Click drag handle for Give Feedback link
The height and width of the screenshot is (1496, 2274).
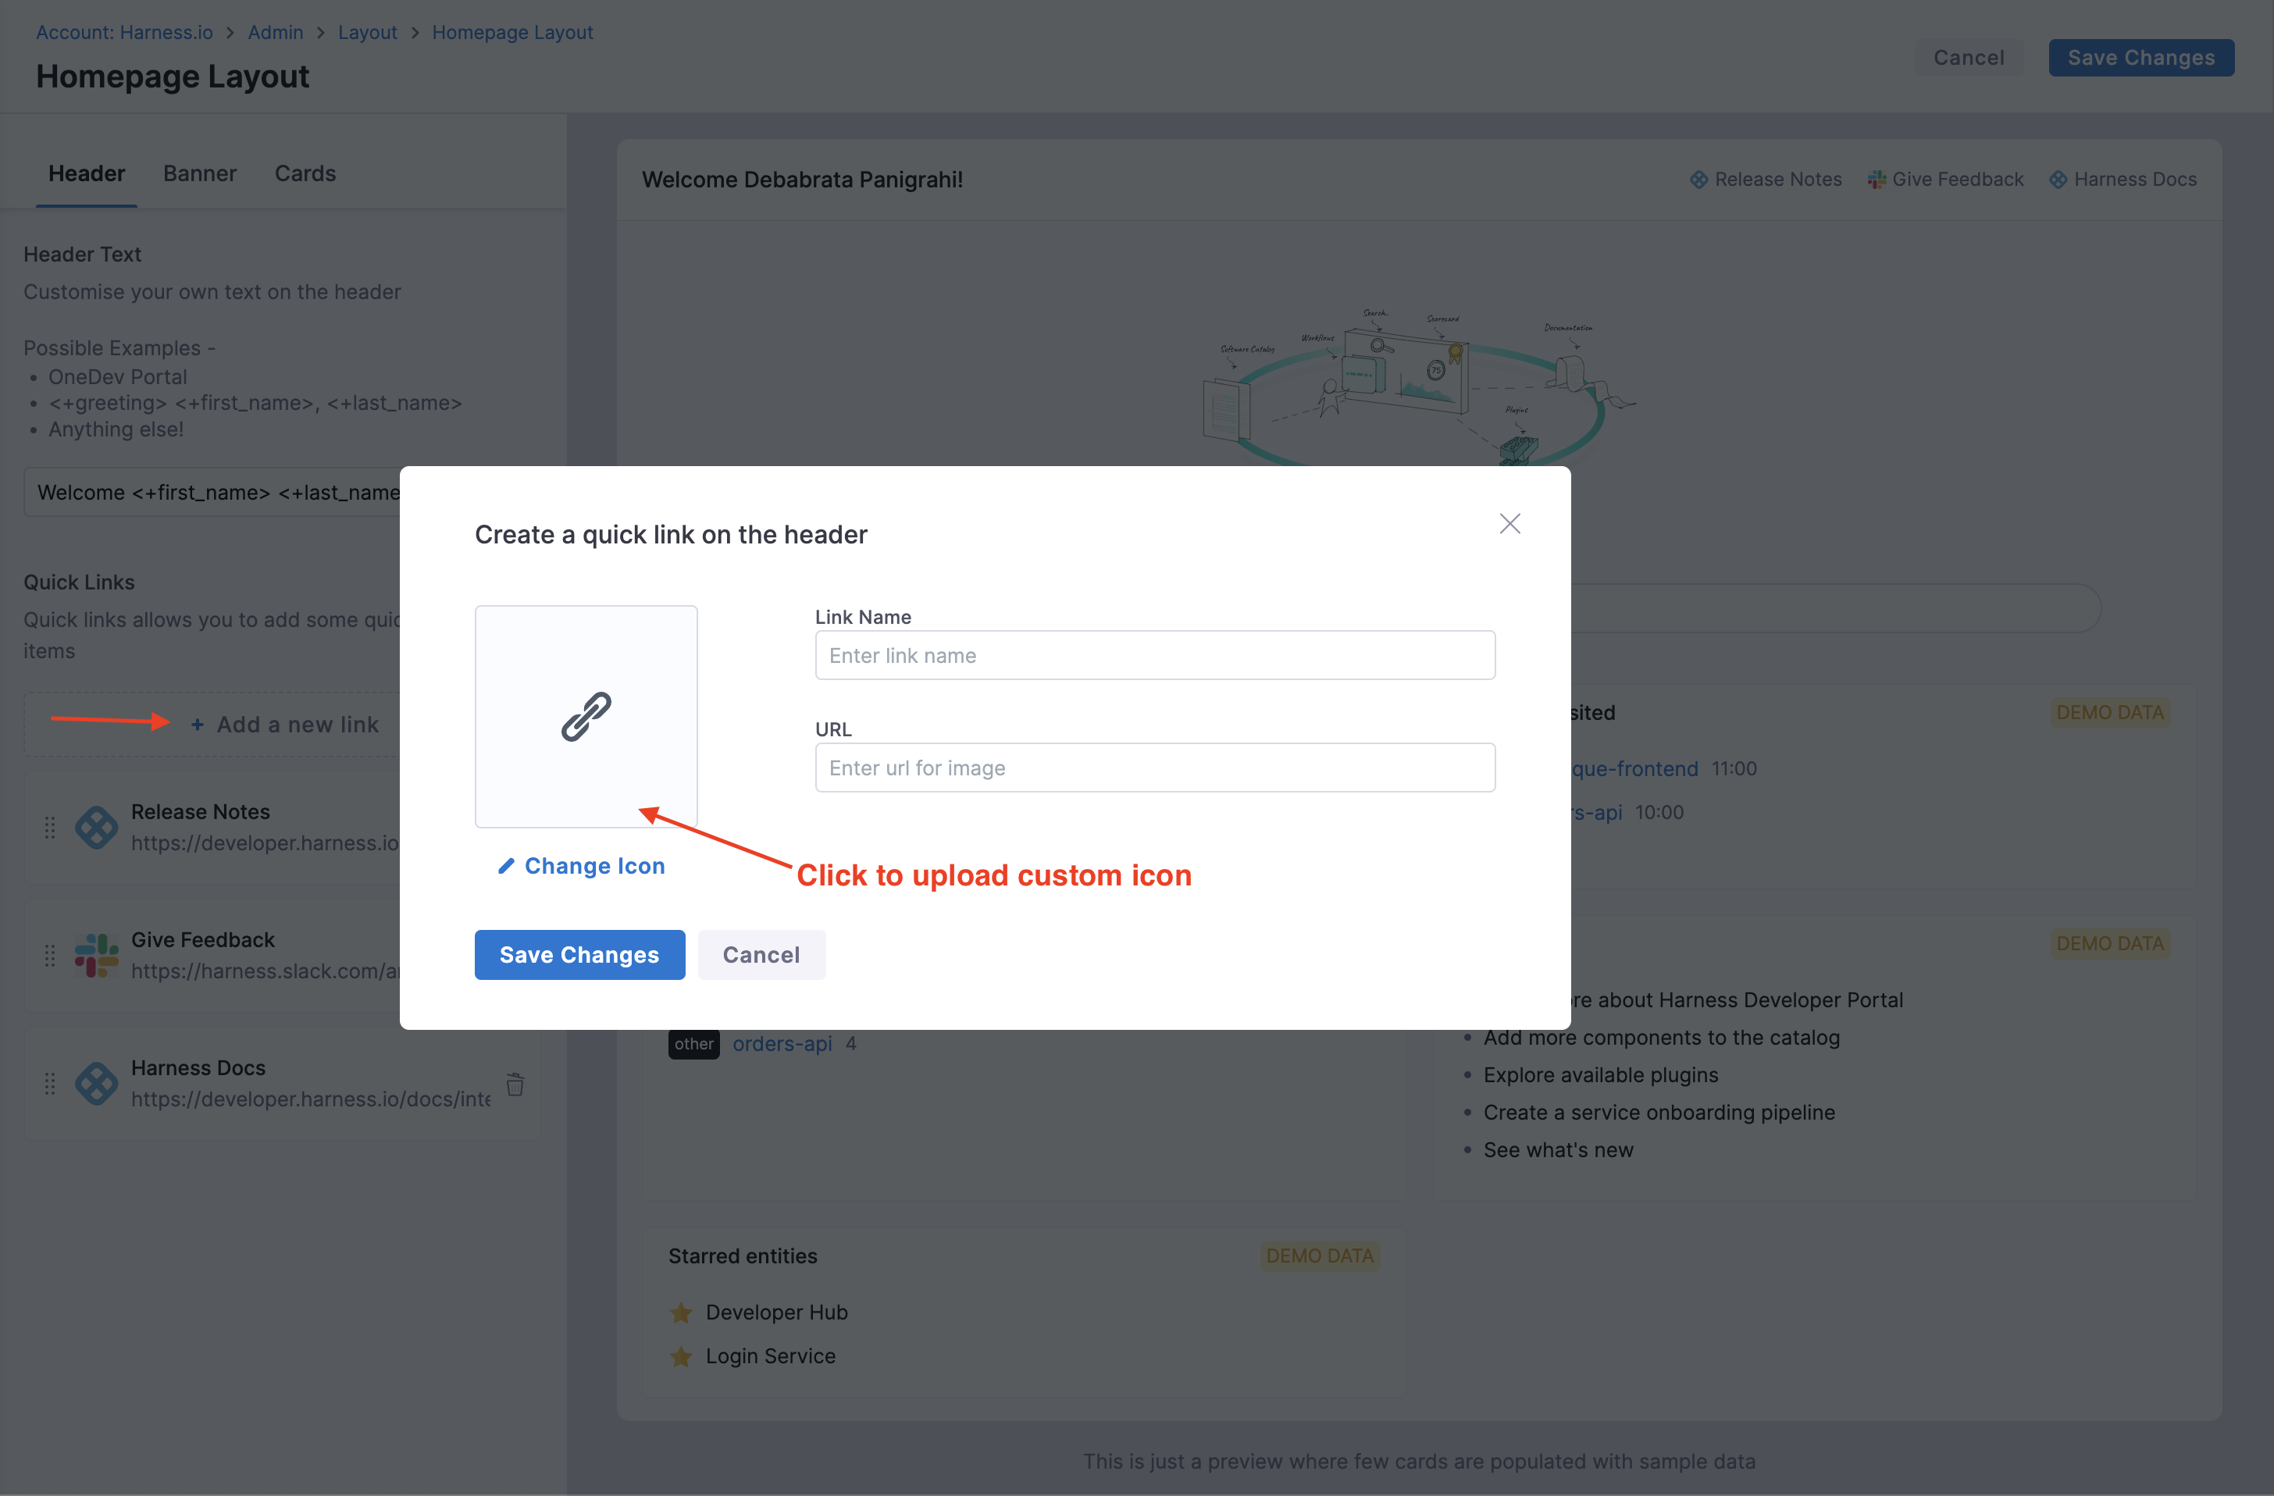click(50, 955)
